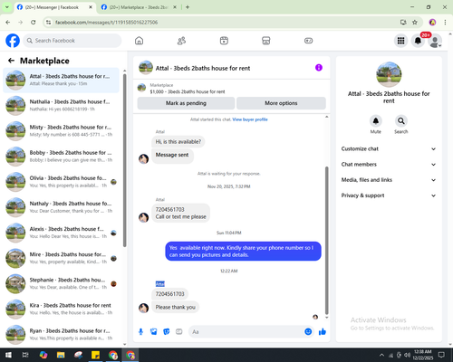Open the Alexis conversation
Screen dimensions: 453x362
[x=61, y=233]
